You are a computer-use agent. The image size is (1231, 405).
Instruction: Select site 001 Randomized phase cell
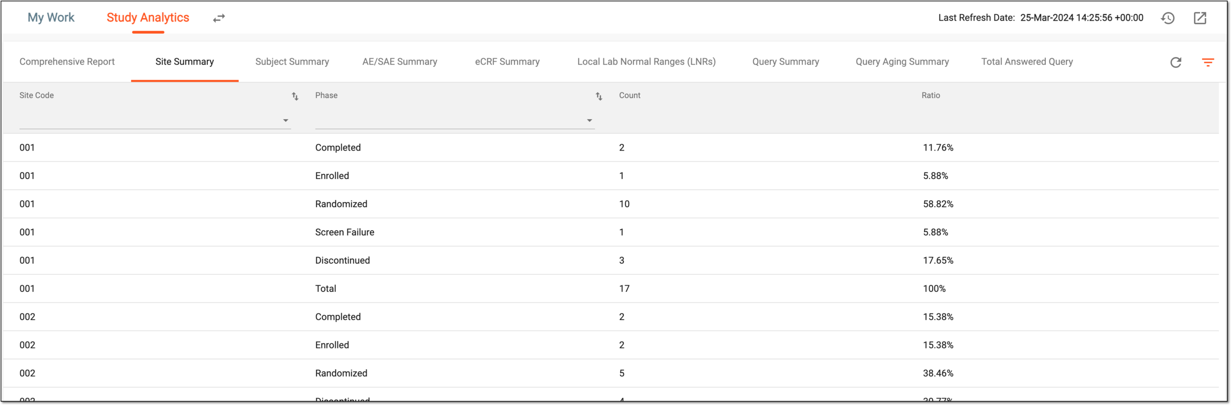(341, 204)
